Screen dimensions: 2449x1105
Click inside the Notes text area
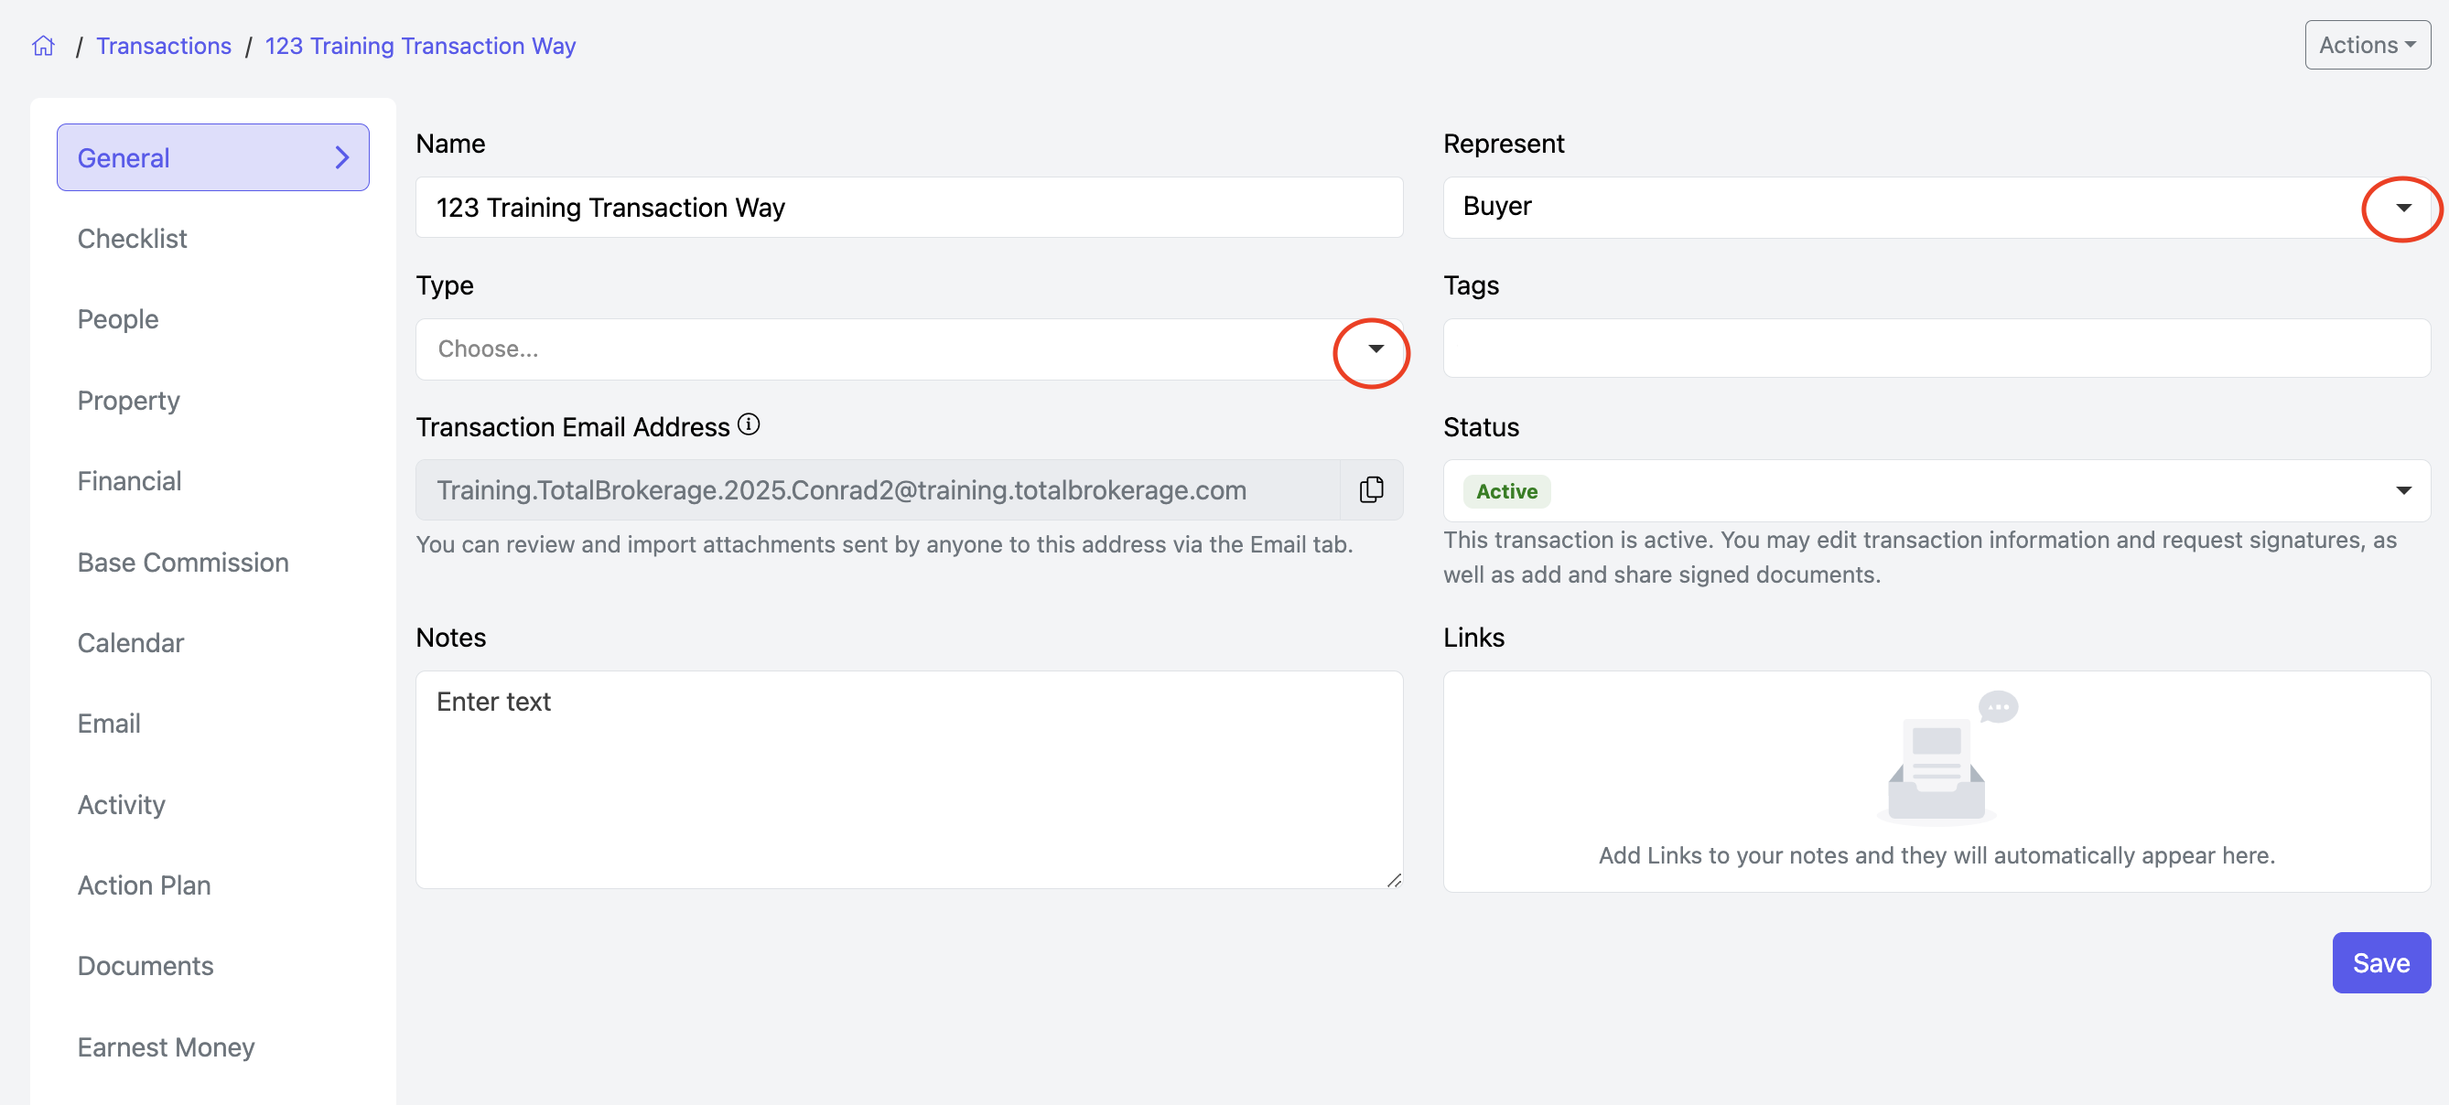coord(908,779)
